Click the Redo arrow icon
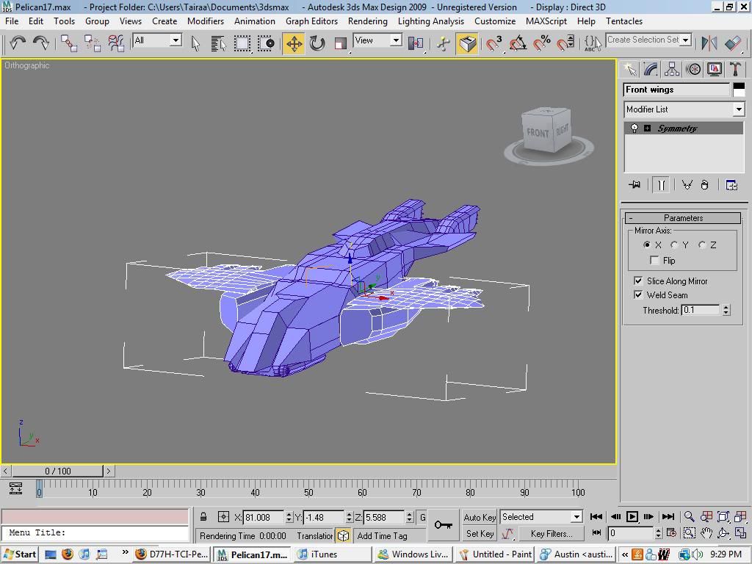This screenshot has height=564, width=752. [x=41, y=43]
